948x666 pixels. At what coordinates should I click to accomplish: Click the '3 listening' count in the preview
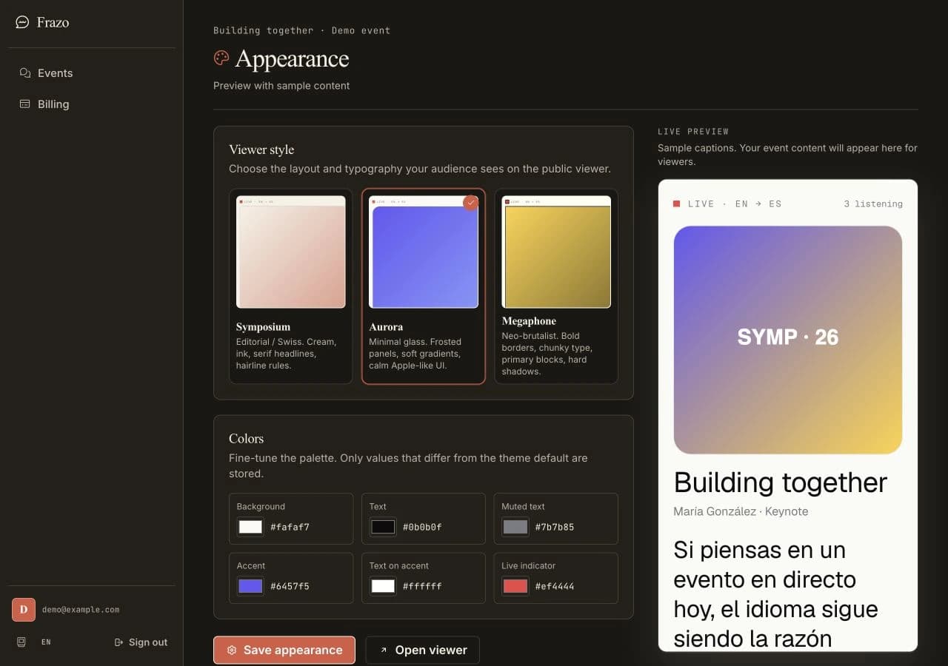pyautogui.click(x=873, y=203)
